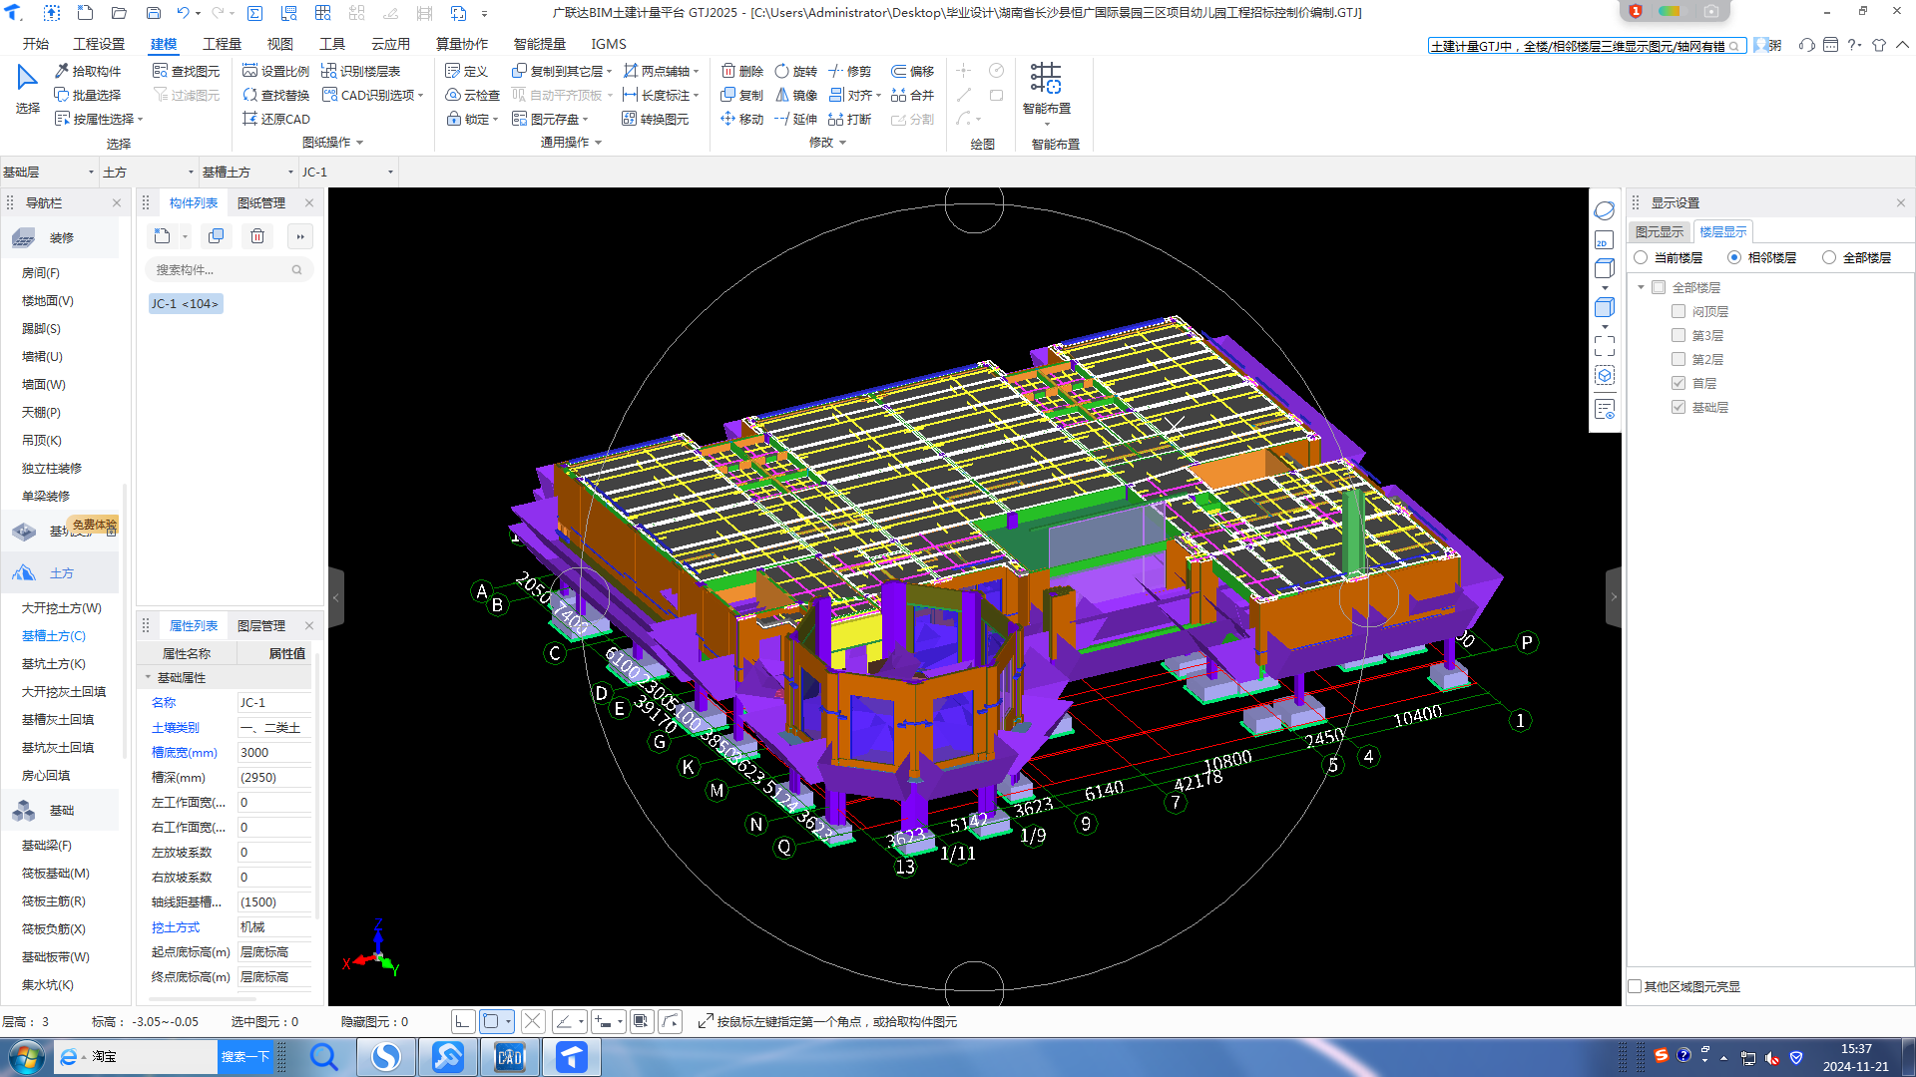Click 合并 merge tool

tap(913, 95)
